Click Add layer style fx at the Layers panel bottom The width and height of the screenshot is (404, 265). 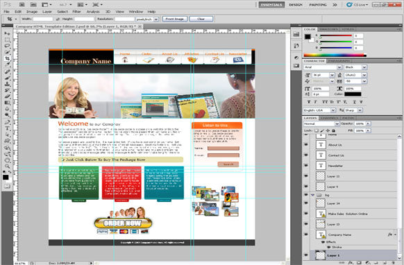(351, 263)
